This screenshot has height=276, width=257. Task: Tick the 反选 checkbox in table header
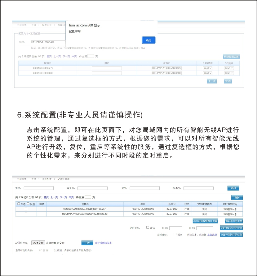[x=28, y=204]
